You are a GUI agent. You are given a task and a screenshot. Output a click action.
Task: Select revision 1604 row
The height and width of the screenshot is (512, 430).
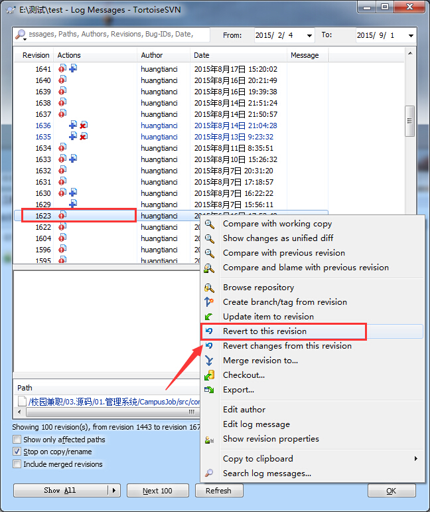pyautogui.click(x=106, y=238)
